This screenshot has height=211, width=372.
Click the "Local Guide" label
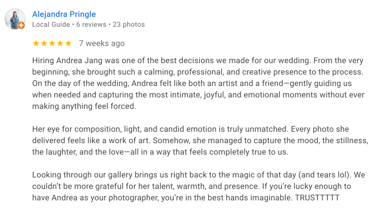click(51, 24)
